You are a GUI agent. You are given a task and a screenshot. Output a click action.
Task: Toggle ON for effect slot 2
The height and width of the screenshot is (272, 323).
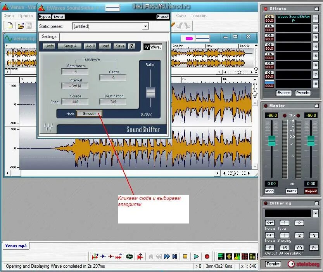coord(269,26)
